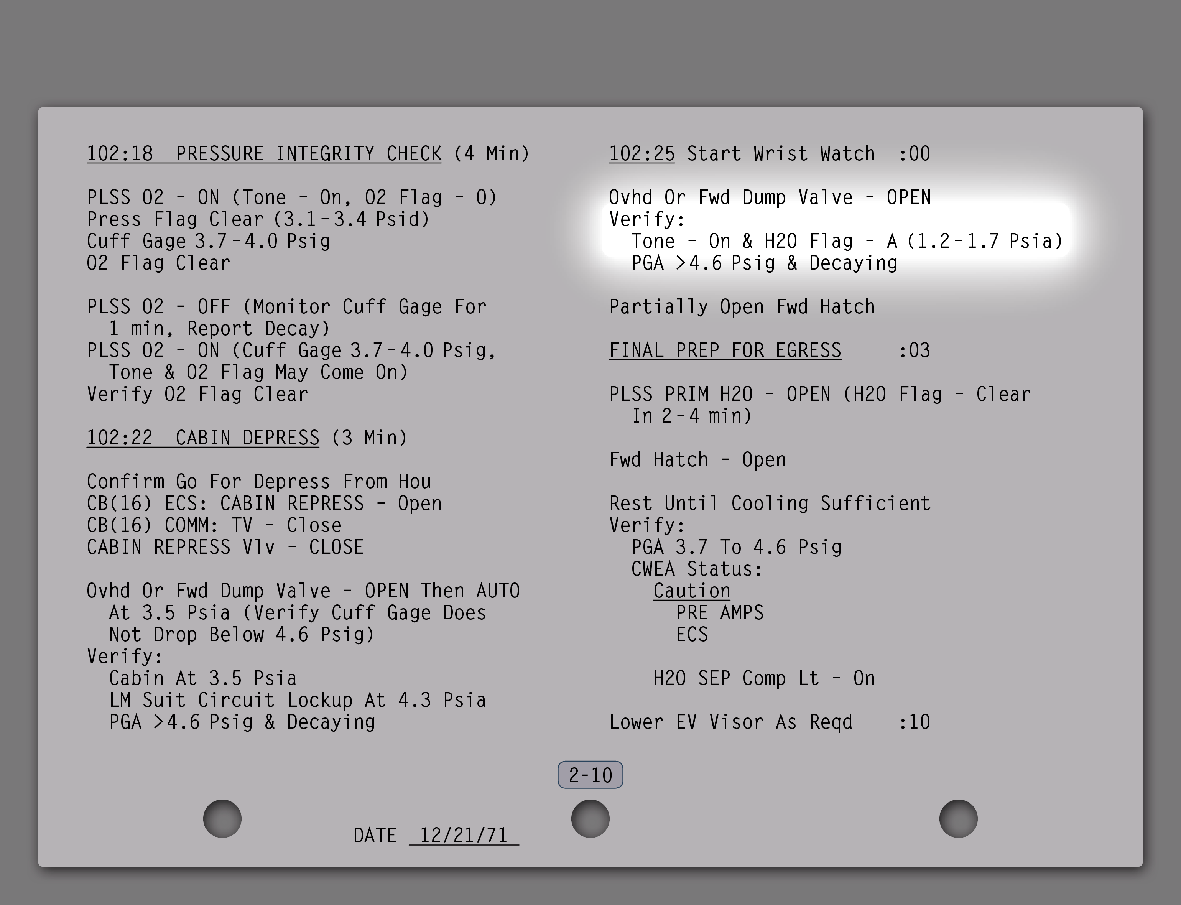Click the Cuff Gage 3.7-4.0 Psig line
This screenshot has width=1181, height=905.
[209, 241]
